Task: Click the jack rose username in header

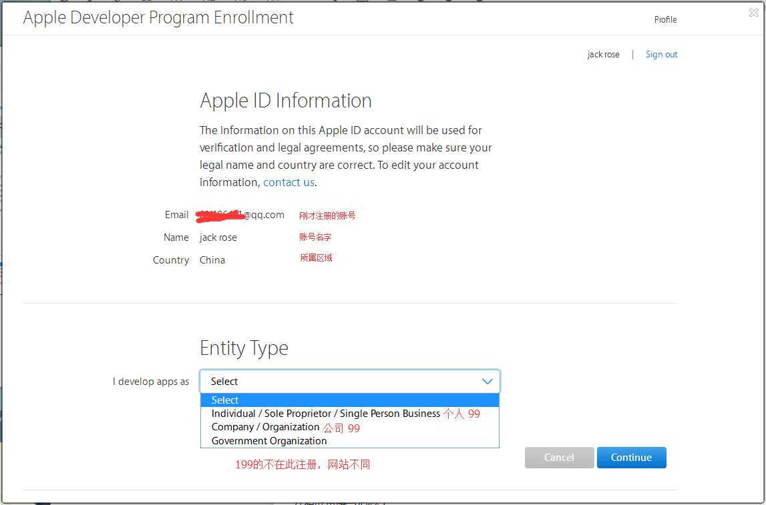Action: [603, 54]
